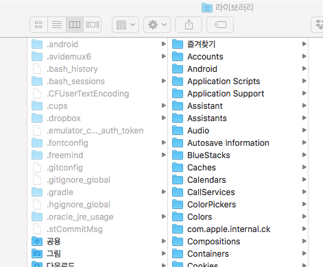Expand the .gradle folder arrow
This screenshot has height=267, width=323.
pyautogui.click(x=163, y=192)
